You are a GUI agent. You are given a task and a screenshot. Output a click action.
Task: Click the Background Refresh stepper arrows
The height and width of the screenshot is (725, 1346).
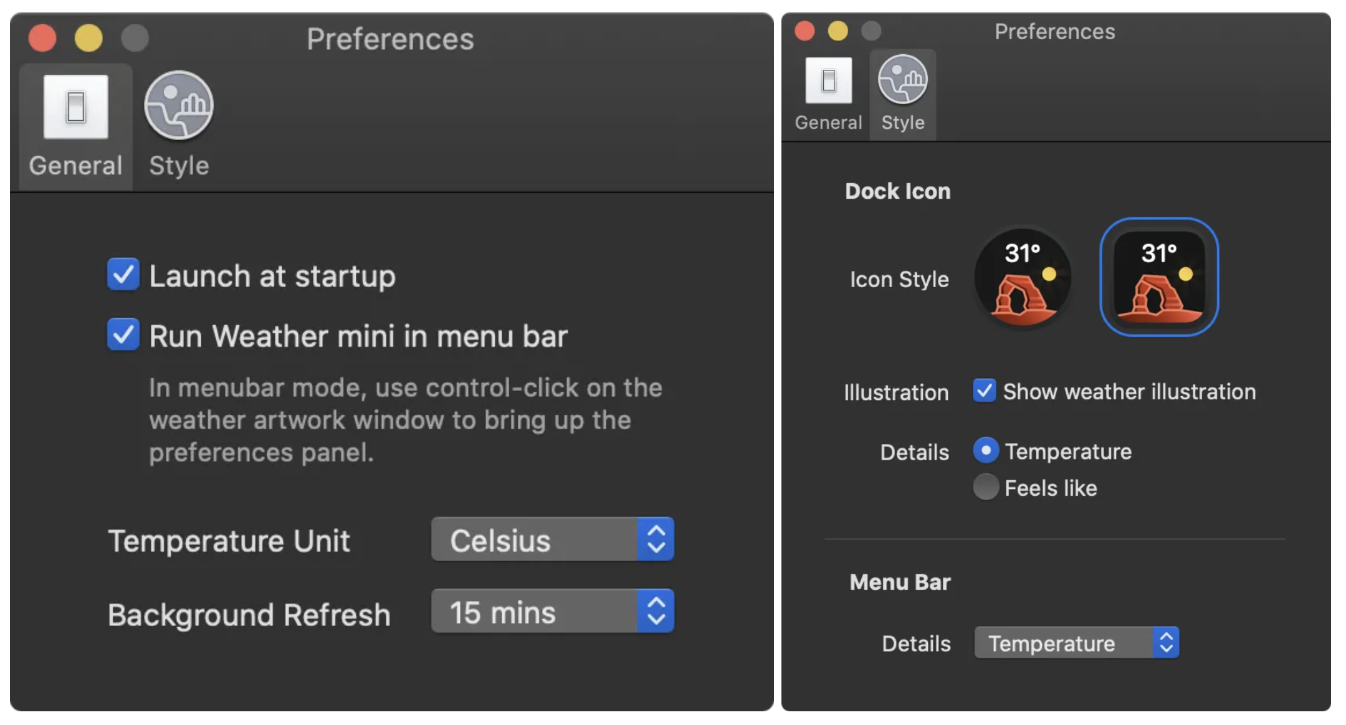pyautogui.click(x=656, y=611)
